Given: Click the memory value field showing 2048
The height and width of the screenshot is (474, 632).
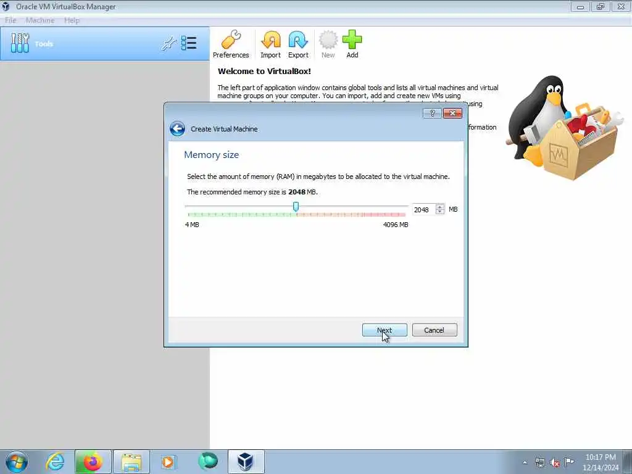Looking at the screenshot, I should pyautogui.click(x=424, y=210).
